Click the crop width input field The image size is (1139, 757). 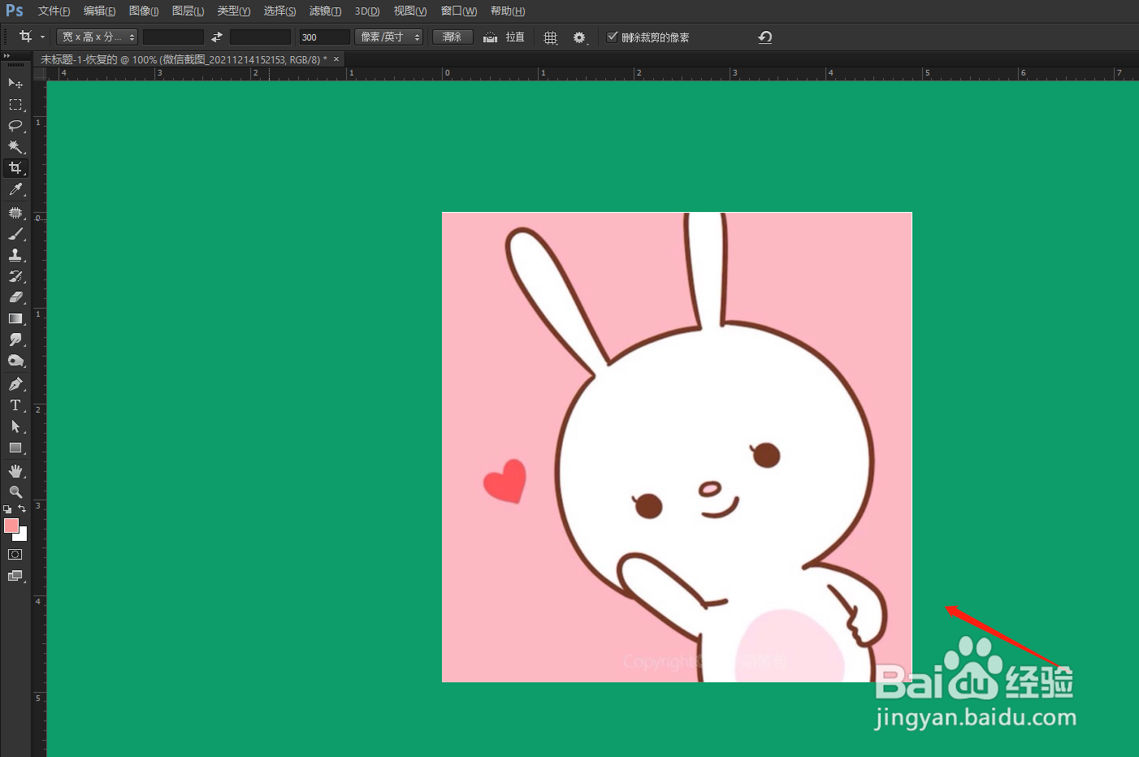click(173, 37)
